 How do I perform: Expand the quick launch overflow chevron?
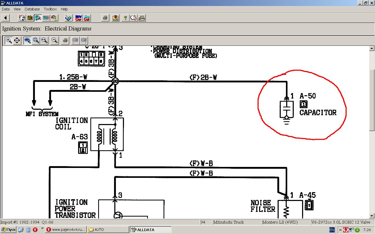coord(42,229)
